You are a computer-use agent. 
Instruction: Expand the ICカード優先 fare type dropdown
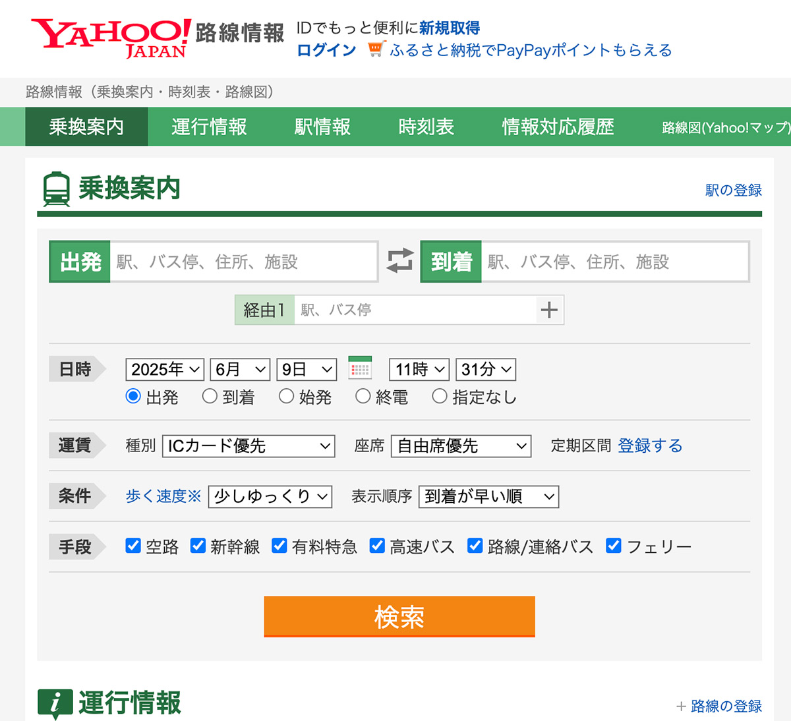pyautogui.click(x=249, y=446)
